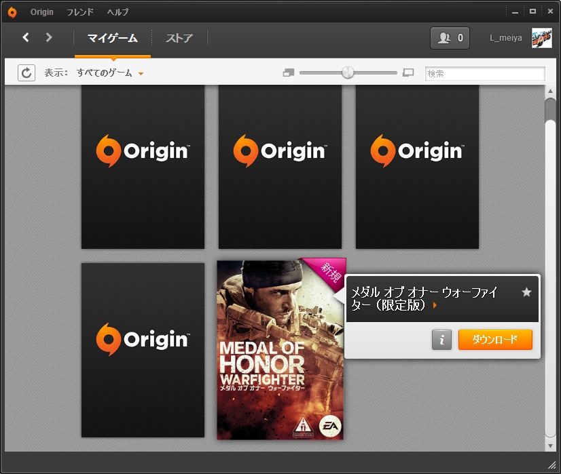Close the Origin window

click(550, 12)
